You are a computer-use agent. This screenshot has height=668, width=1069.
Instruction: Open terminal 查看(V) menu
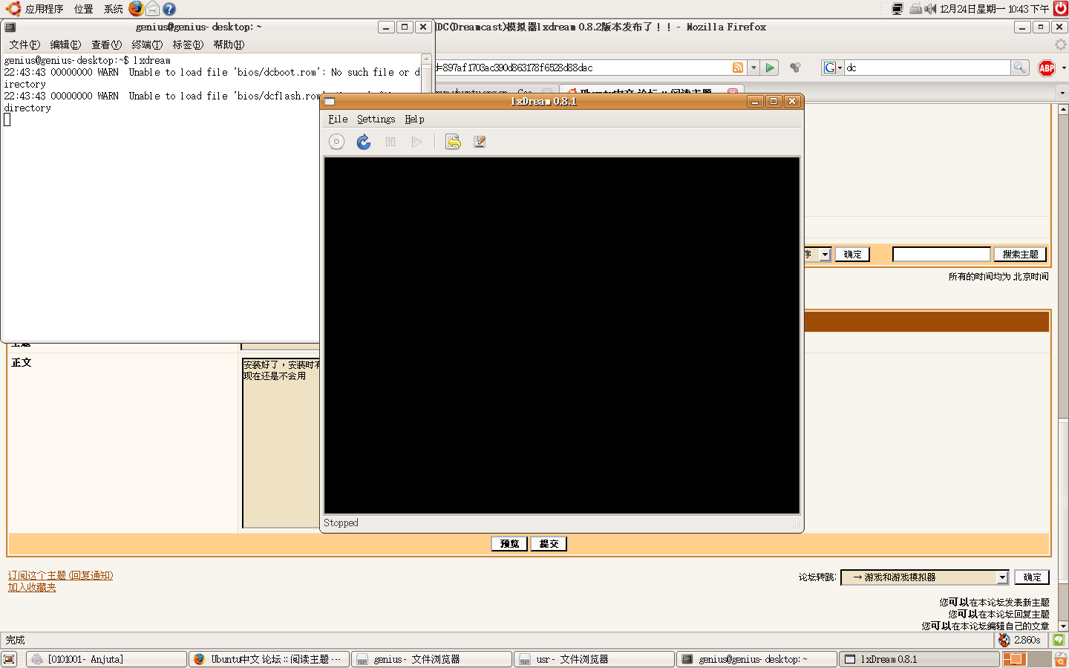pyautogui.click(x=106, y=45)
